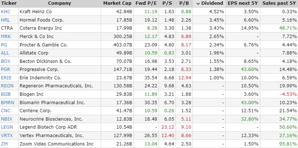Sort by Market Cap header
This screenshot has height=148, width=298.
click(x=117, y=3)
